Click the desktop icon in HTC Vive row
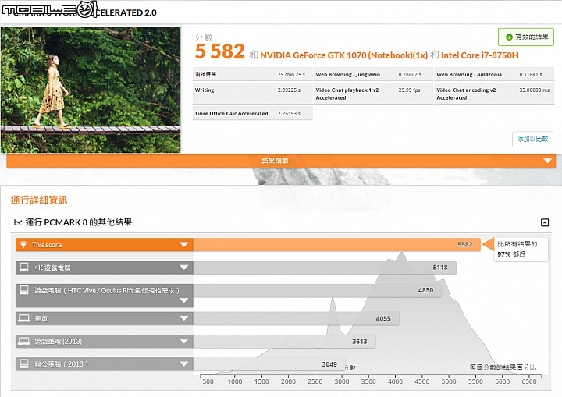This screenshot has height=397, width=562. click(24, 290)
